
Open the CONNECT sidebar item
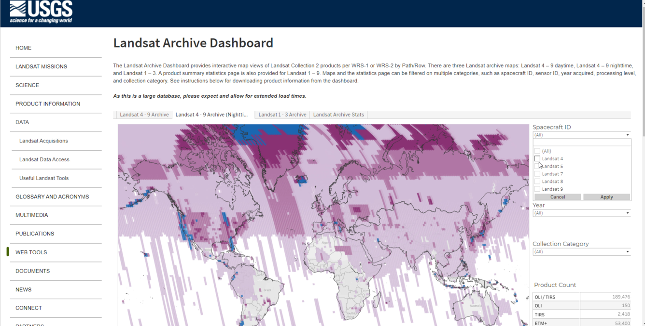28,308
